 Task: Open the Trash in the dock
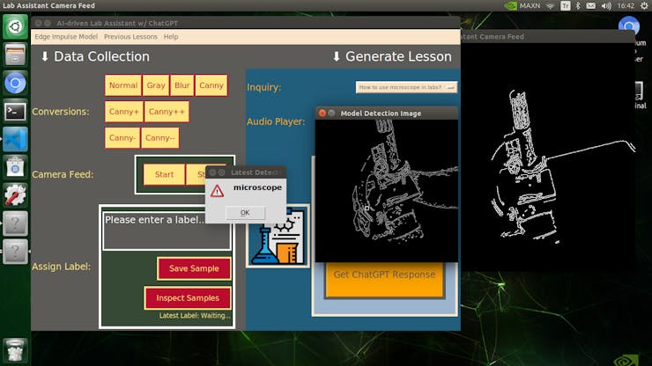pos(15,348)
